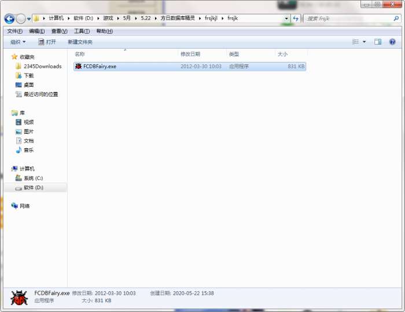Viewport: 405px width, 312px height.
Task: Open 桌面 in favorites
Action: 29,85
